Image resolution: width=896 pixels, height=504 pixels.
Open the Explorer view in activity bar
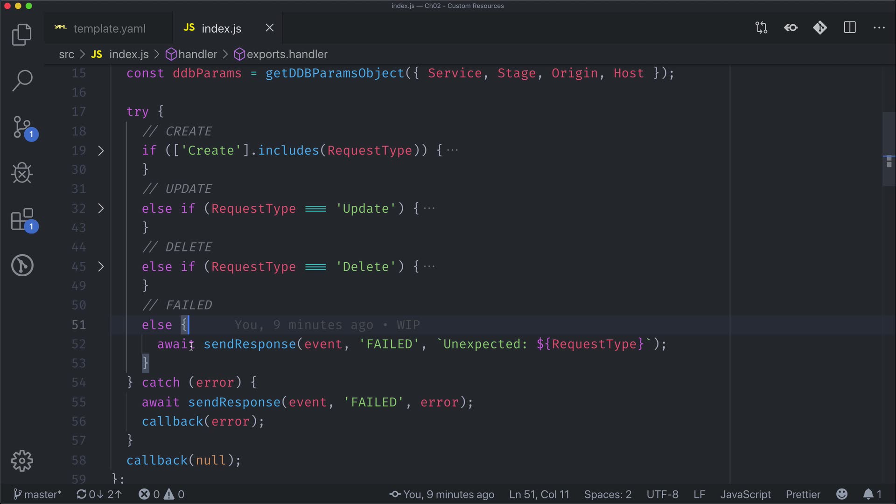[x=21, y=35]
